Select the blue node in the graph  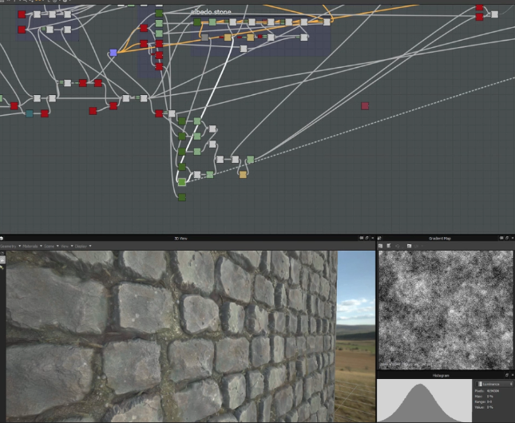tap(113, 53)
